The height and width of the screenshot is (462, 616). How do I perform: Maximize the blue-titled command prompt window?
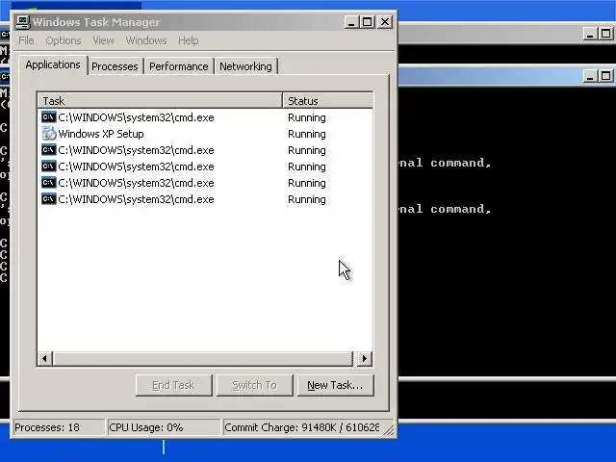(x=606, y=76)
